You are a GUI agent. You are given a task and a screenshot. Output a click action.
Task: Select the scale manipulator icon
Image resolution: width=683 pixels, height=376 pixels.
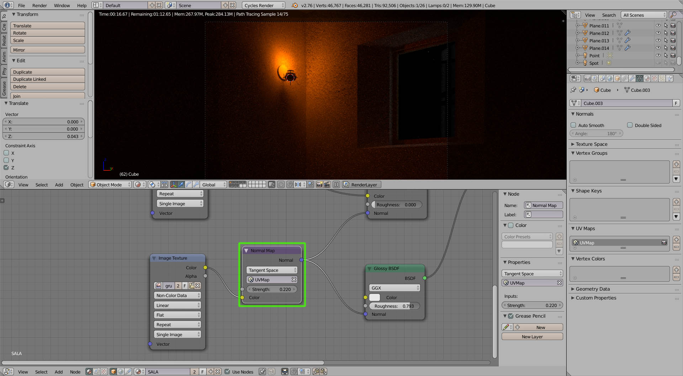196,185
